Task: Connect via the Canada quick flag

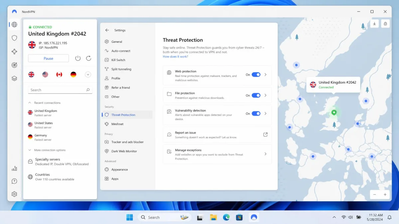Action: (x=59, y=75)
